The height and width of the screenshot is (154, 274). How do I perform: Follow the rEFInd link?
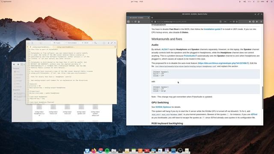pyautogui.click(x=254, y=114)
